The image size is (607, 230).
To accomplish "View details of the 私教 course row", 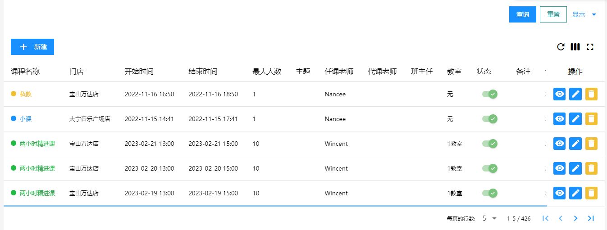I will (x=559, y=94).
